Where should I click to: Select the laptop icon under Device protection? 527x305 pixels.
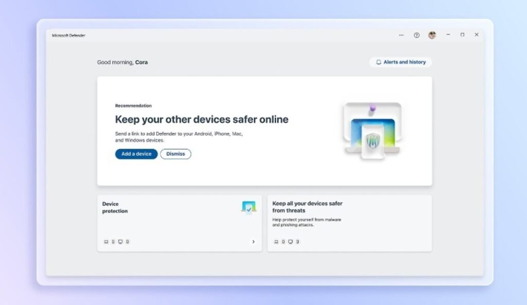click(x=106, y=242)
